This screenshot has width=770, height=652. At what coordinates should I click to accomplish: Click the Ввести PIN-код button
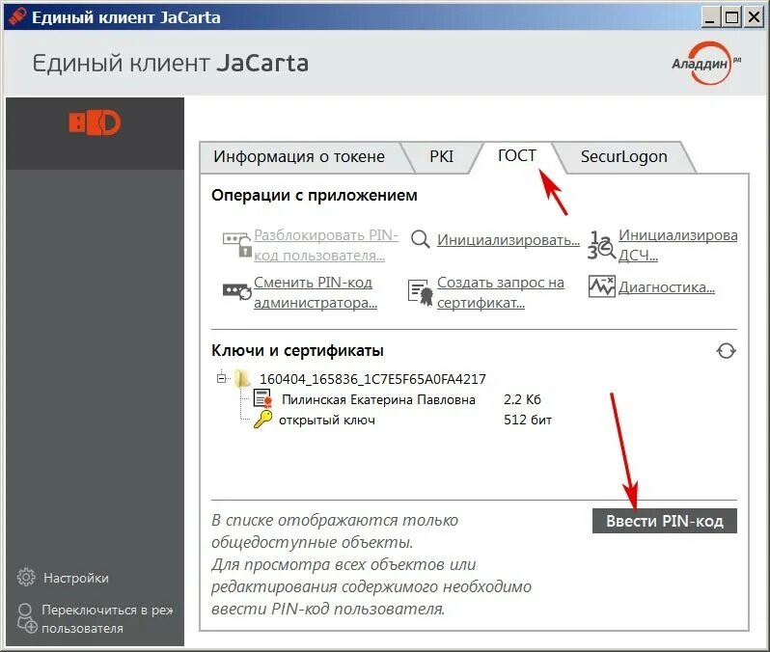tap(665, 521)
